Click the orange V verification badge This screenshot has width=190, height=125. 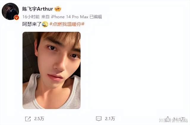[x=17, y=18]
